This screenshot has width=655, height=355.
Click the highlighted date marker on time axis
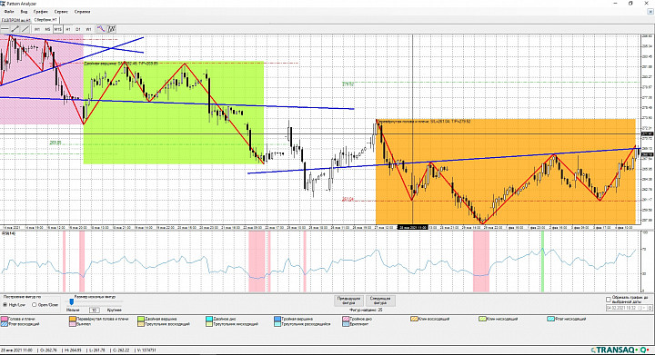point(412,228)
